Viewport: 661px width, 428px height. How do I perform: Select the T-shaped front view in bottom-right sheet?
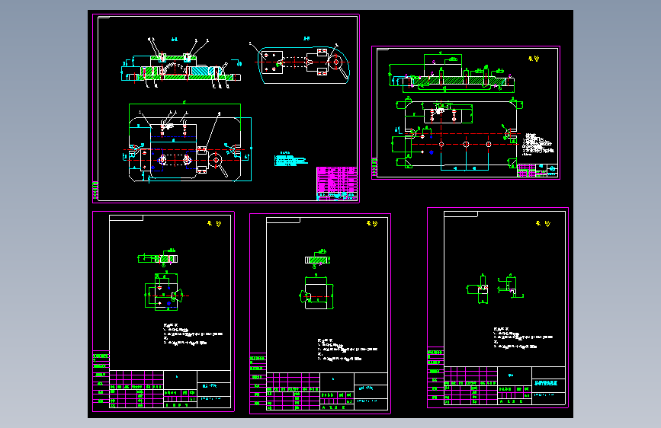tap(477, 289)
